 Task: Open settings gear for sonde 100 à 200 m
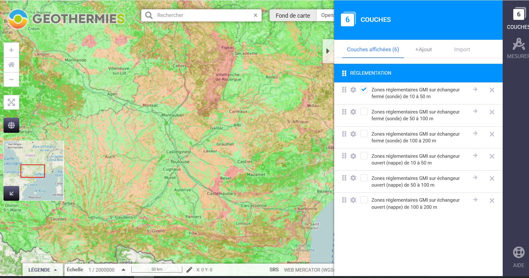pyautogui.click(x=353, y=134)
